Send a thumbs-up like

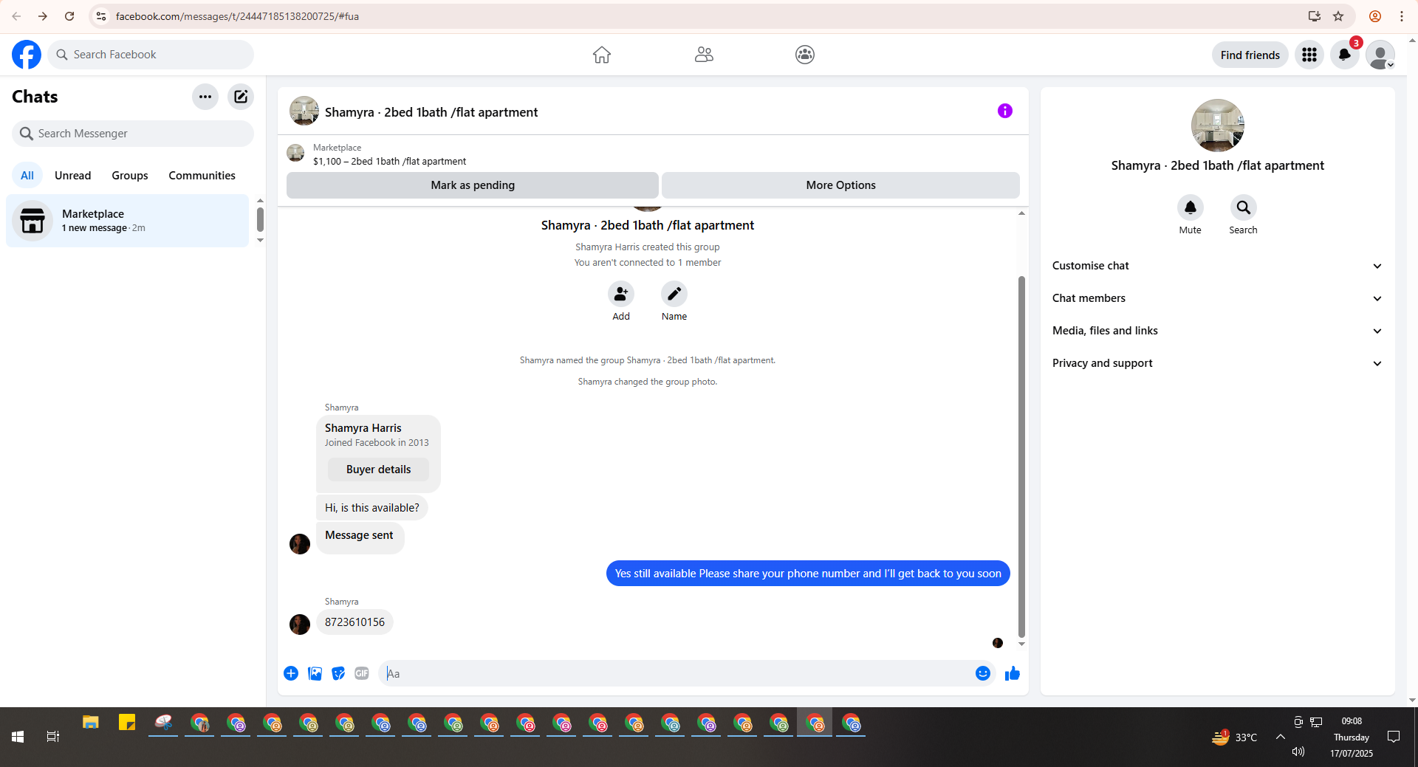(x=1013, y=673)
